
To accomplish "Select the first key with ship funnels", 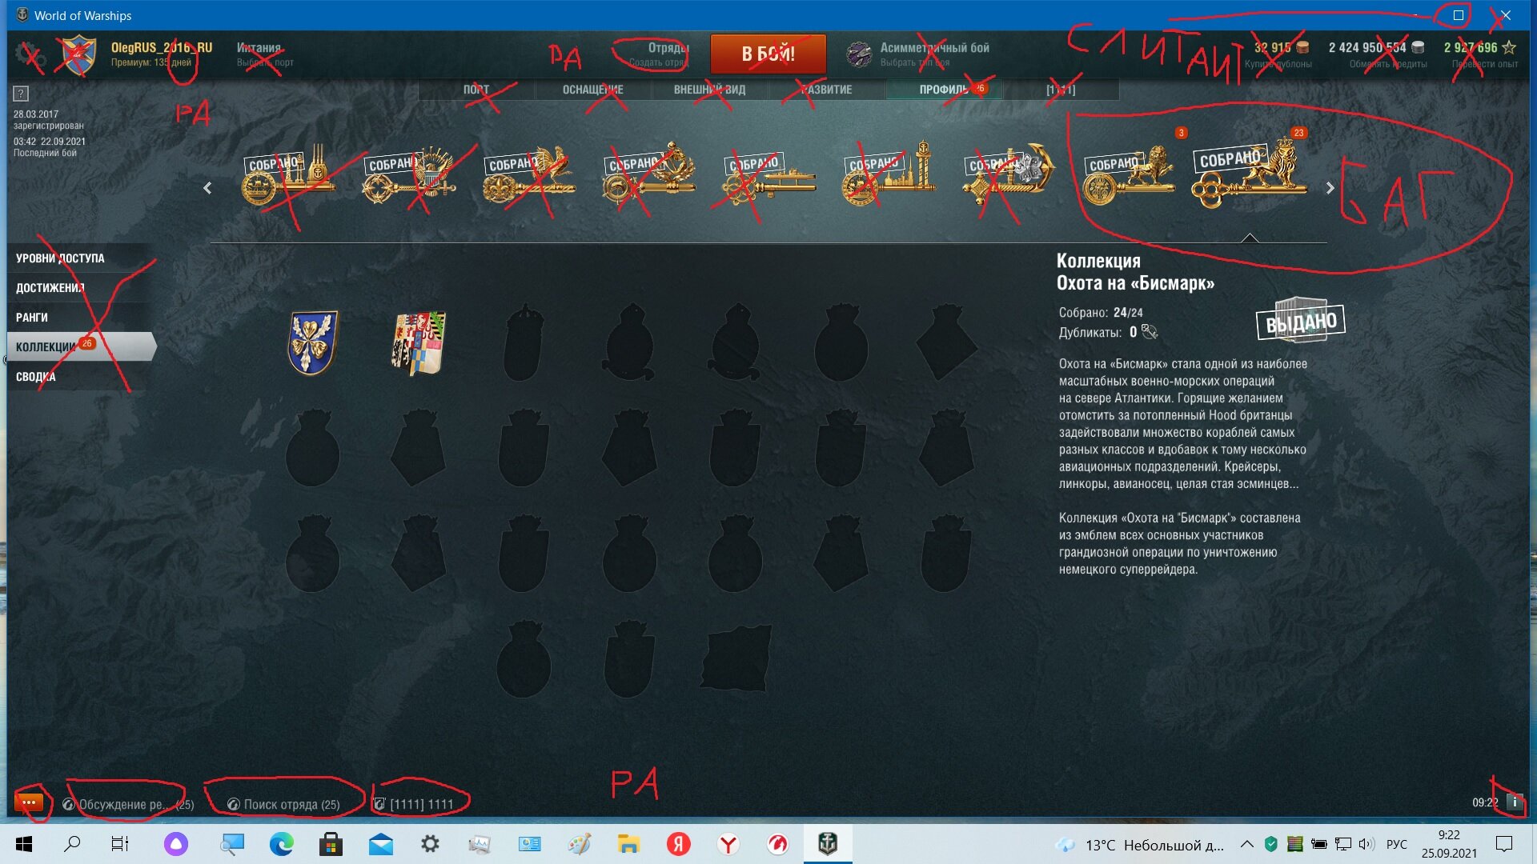I will (x=289, y=175).
